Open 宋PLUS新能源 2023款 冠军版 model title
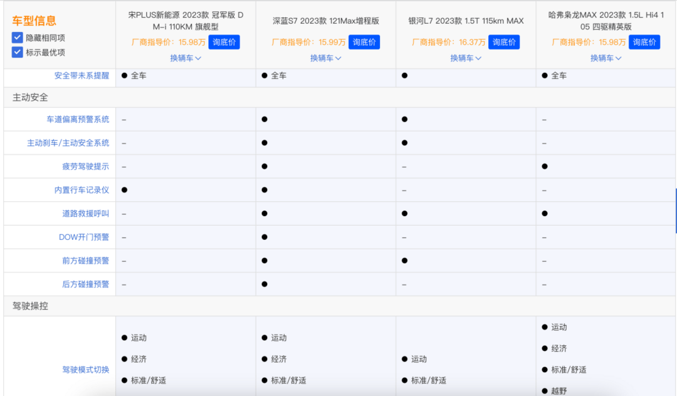This screenshot has height=396, width=677. [x=186, y=21]
